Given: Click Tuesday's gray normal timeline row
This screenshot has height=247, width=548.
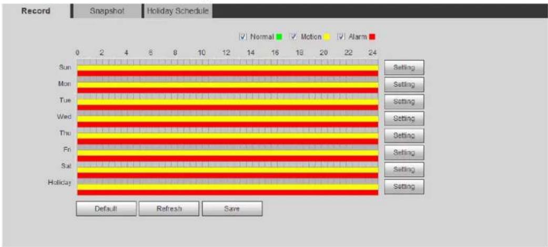Looking at the screenshot, I should (228, 96).
